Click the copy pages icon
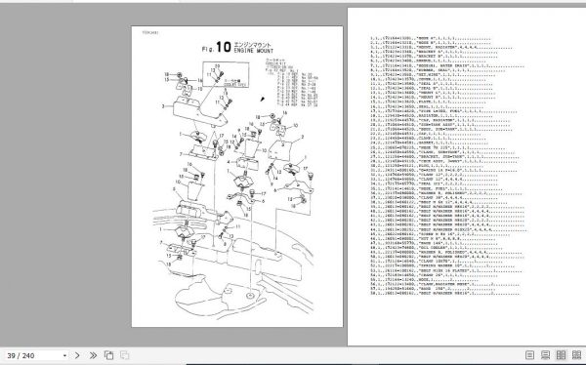 pyautogui.click(x=108, y=355)
